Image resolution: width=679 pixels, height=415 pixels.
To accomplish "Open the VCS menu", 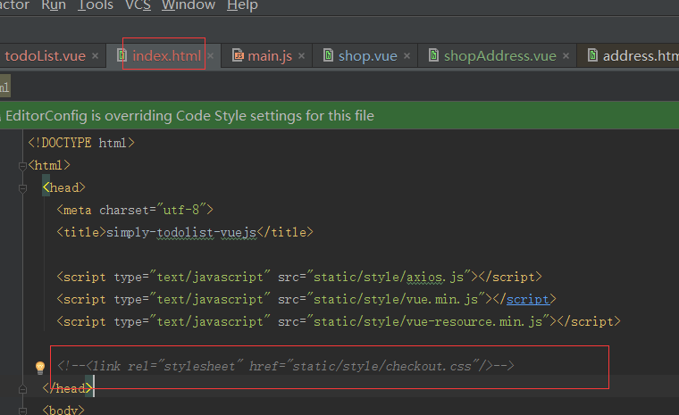I will pyautogui.click(x=138, y=4).
